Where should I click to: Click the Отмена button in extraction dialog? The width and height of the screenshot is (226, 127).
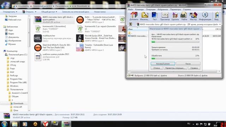tap(156, 68)
